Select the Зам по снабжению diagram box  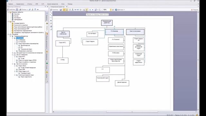[x=63, y=34]
